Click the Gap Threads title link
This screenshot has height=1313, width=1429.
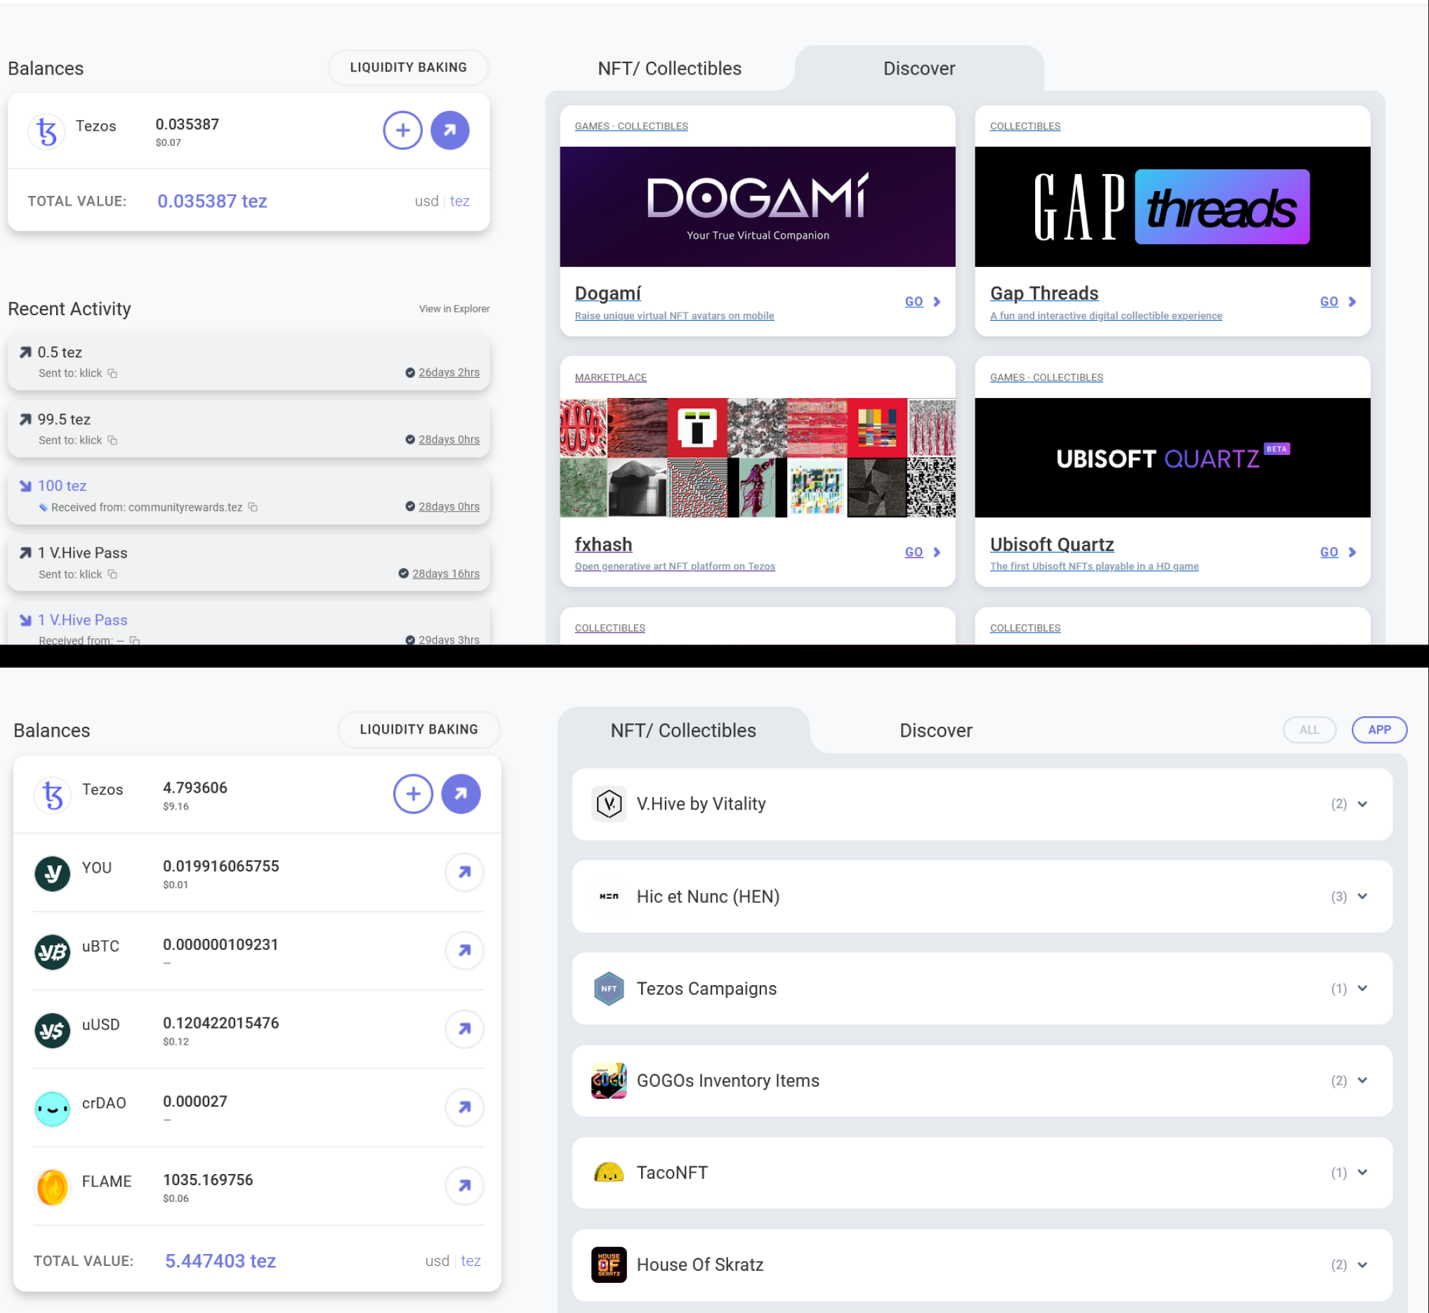point(1044,293)
